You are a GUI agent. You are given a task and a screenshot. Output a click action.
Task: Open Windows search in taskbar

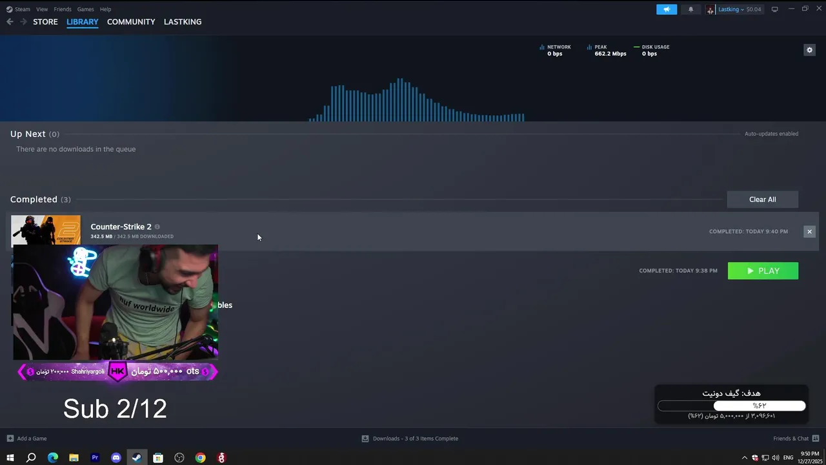pos(31,458)
